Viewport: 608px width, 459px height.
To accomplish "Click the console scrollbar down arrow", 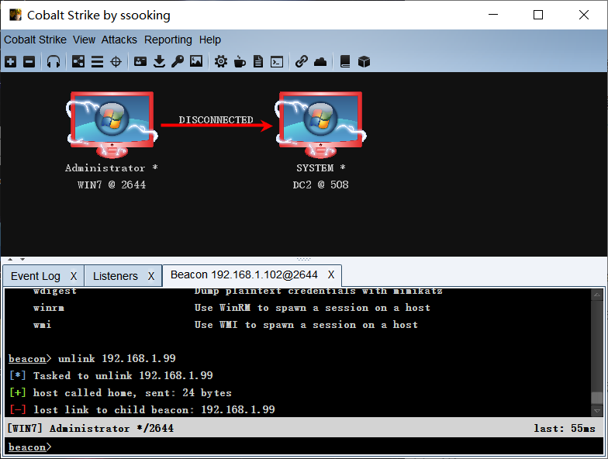I will tap(597, 410).
